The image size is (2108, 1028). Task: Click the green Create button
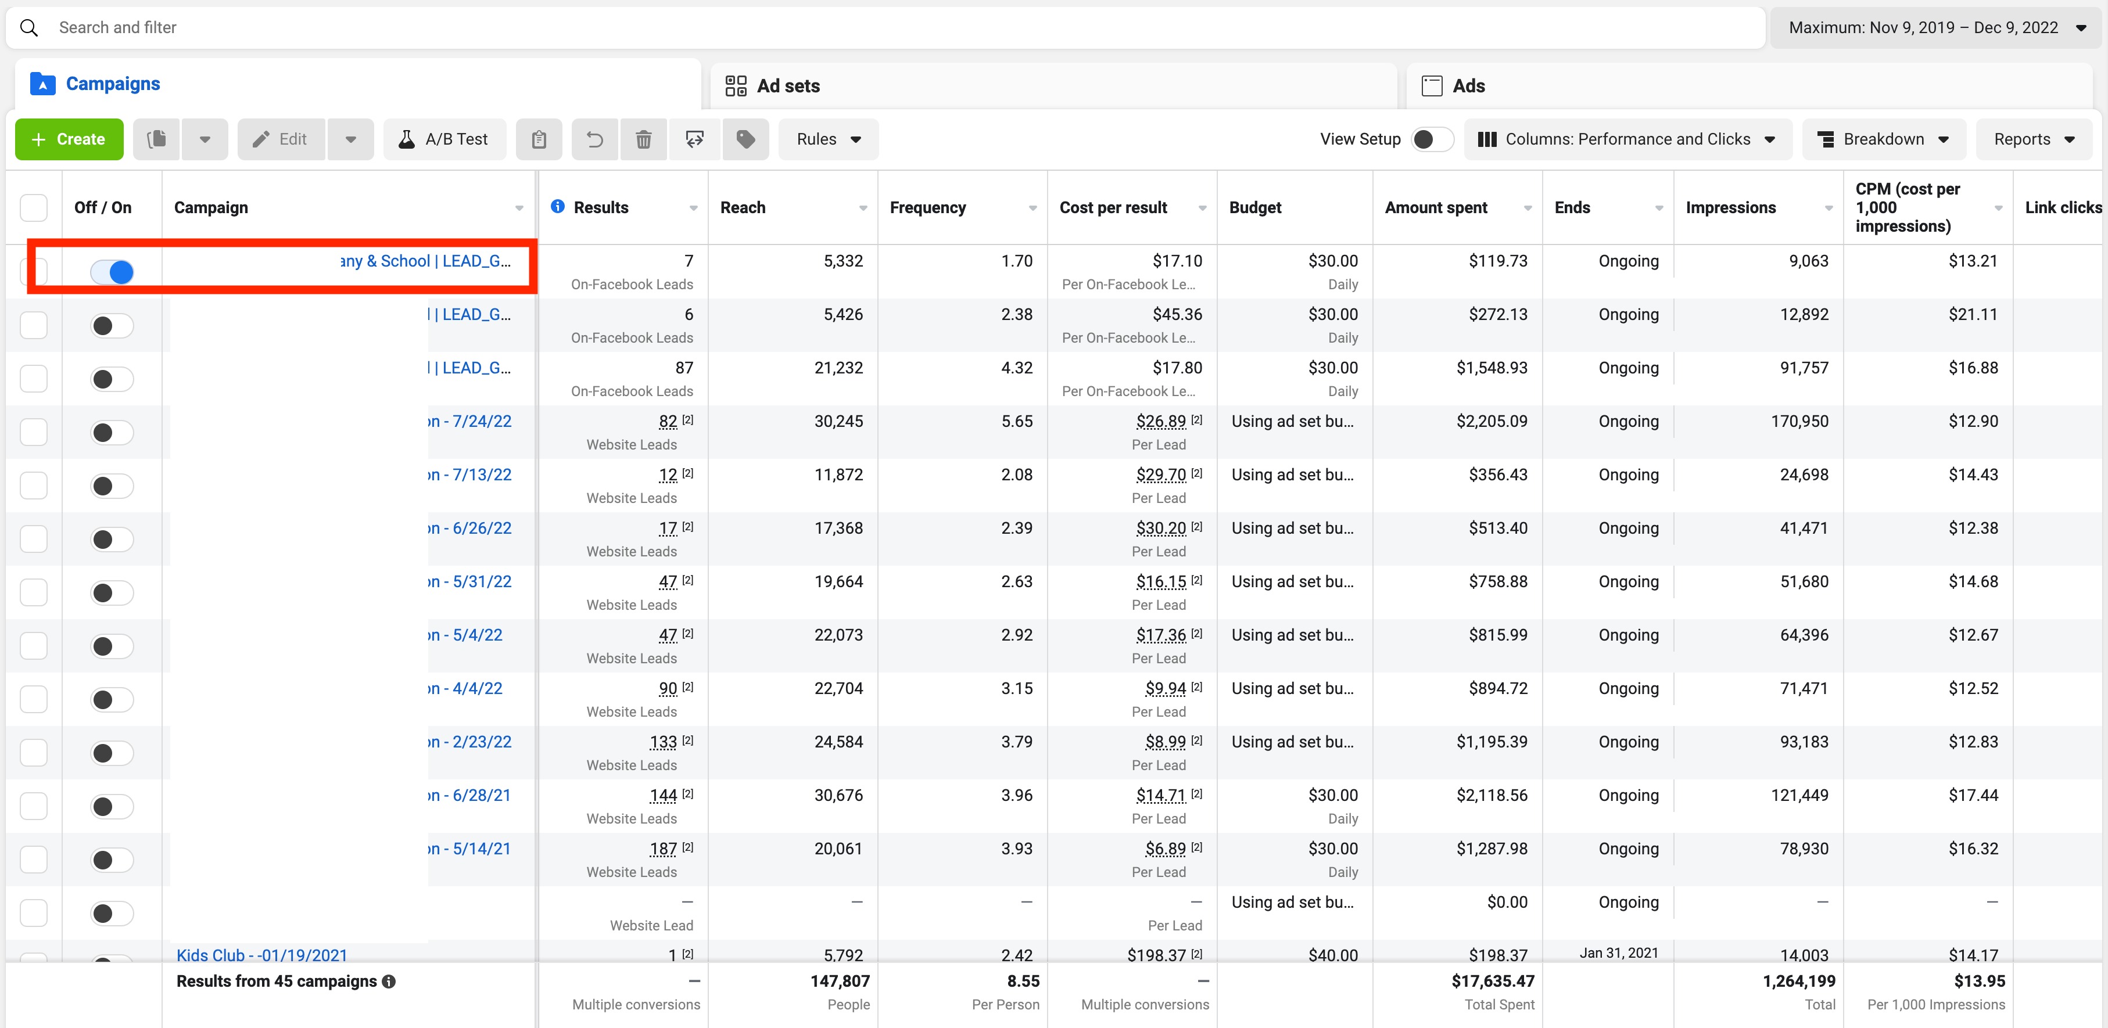tap(69, 139)
